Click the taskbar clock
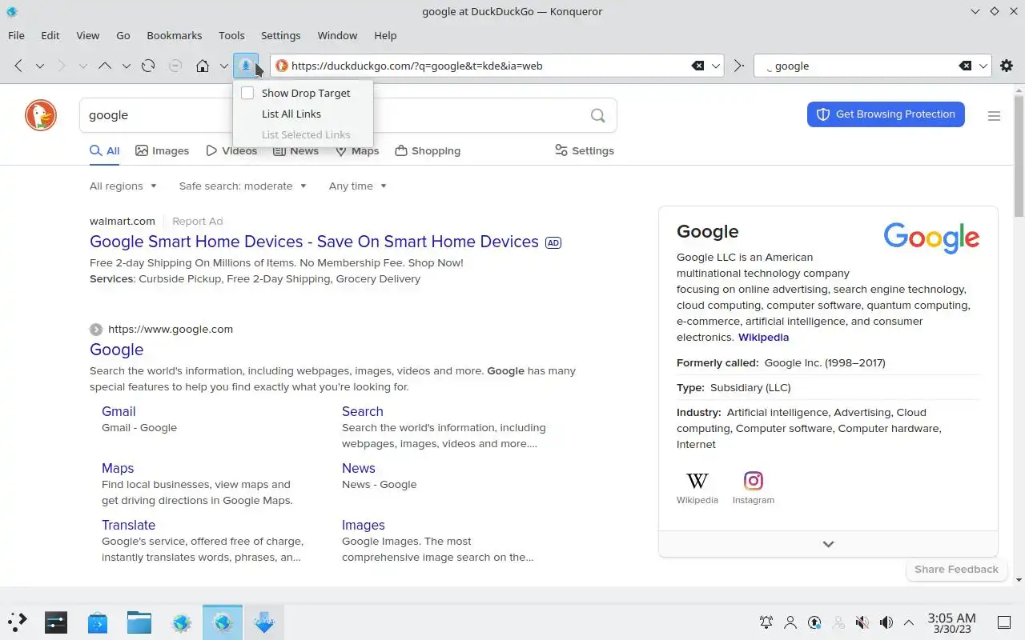 click(x=951, y=622)
